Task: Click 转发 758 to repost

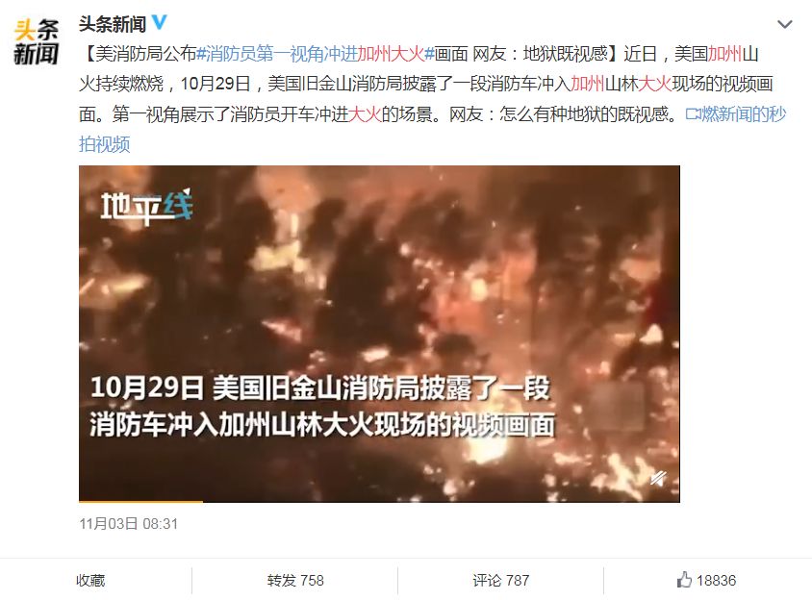Action: click(x=295, y=581)
